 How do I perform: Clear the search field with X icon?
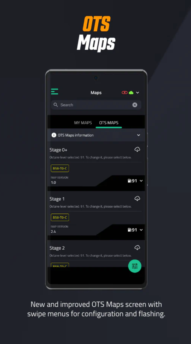[135, 105]
